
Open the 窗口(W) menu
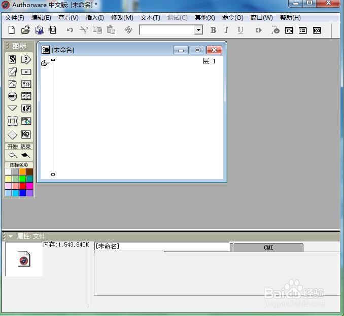261,18
